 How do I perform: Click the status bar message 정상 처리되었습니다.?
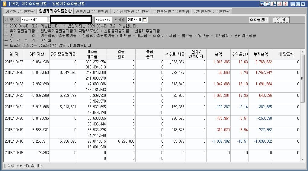[x=25, y=166]
